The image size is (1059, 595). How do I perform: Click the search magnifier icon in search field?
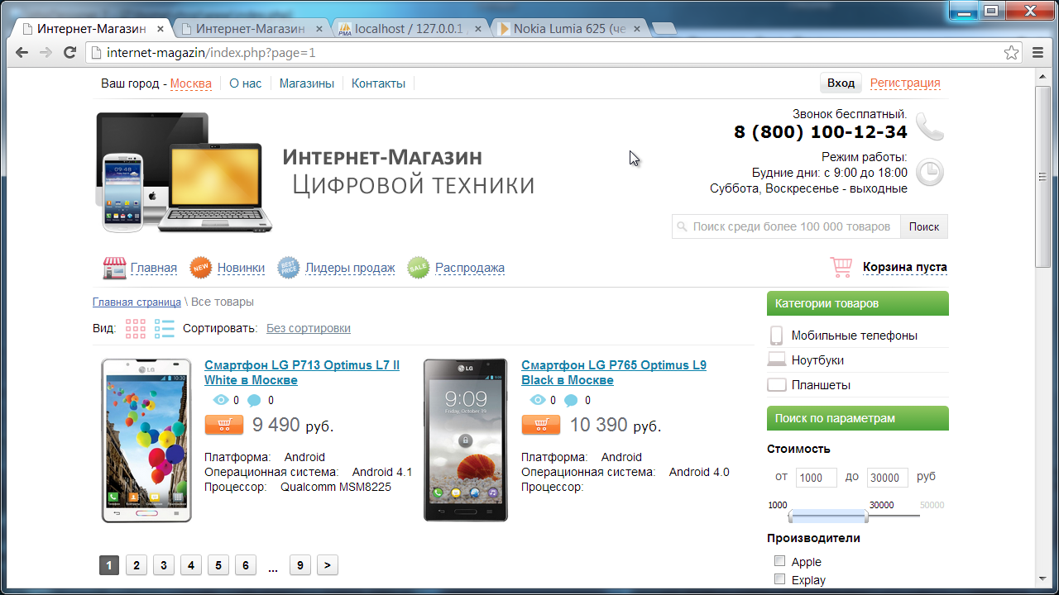(x=682, y=226)
